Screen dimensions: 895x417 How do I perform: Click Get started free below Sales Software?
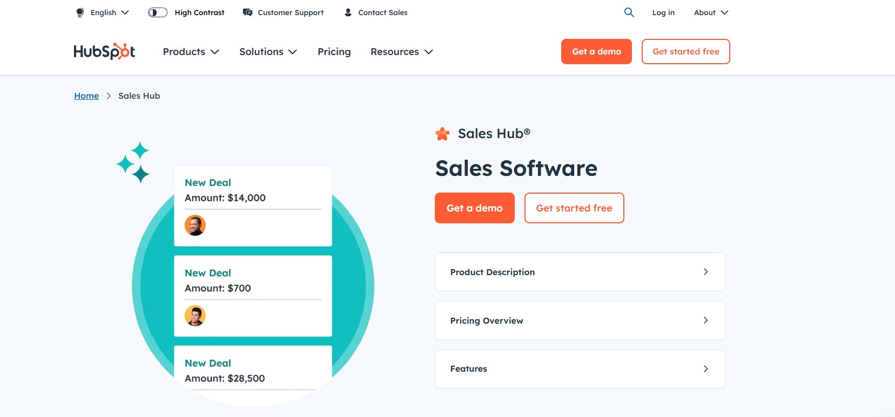(x=574, y=208)
